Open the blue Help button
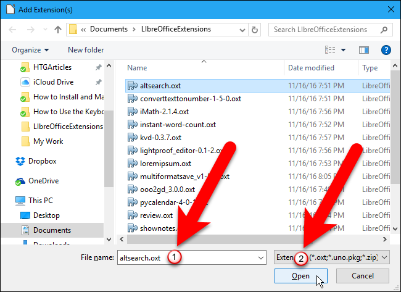Viewport: 401px width, 292px height. [386, 50]
